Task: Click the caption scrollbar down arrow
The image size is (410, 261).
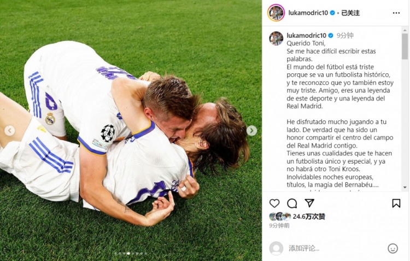Action: pyautogui.click(x=405, y=188)
